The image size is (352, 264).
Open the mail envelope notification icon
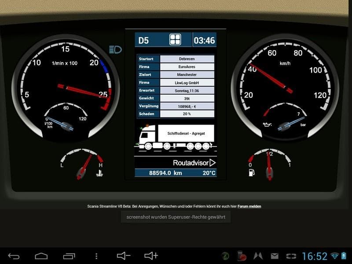(x=275, y=256)
